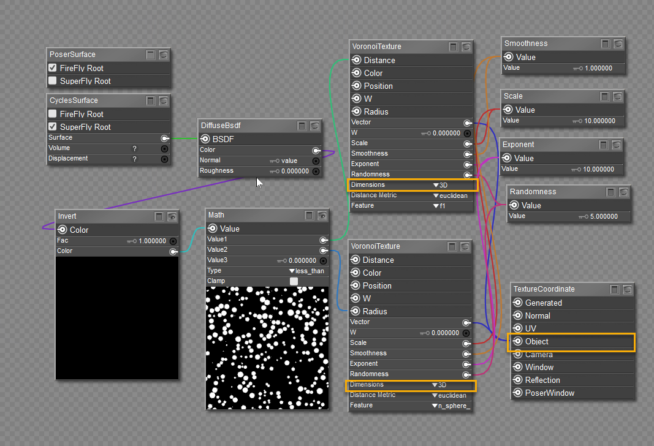654x446 pixels.
Task: Open the Feature n_sphere dropdown
Action: pos(451,406)
